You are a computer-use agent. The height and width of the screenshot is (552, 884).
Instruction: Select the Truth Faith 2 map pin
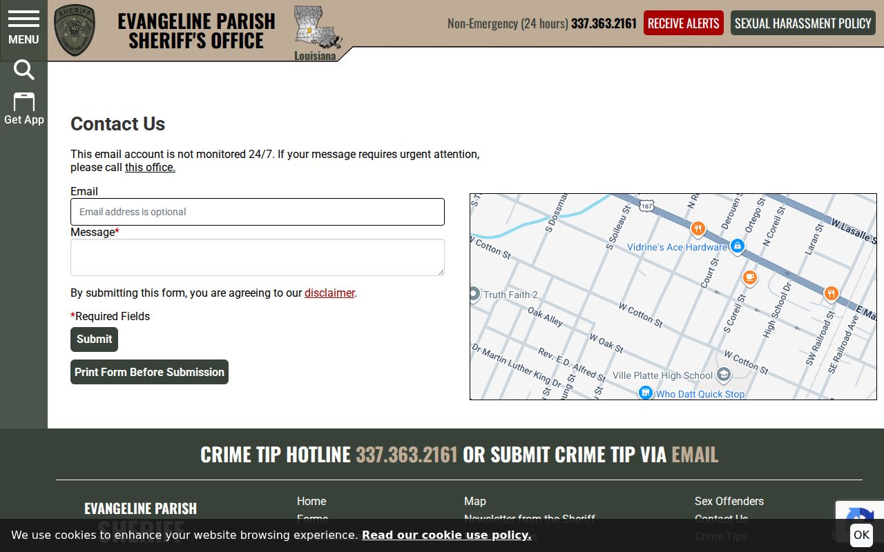pyautogui.click(x=474, y=295)
